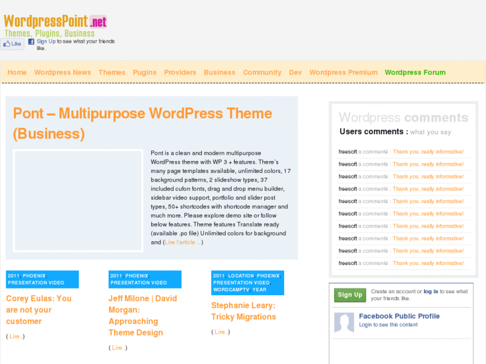486x364 pixels.
Task: Select the Business menu item
Action: (x=219, y=73)
